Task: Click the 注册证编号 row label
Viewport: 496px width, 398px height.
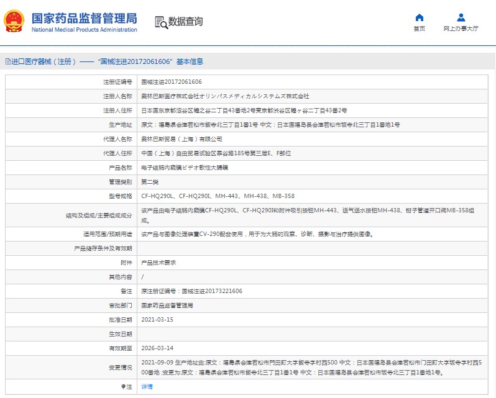Action: 117,82
